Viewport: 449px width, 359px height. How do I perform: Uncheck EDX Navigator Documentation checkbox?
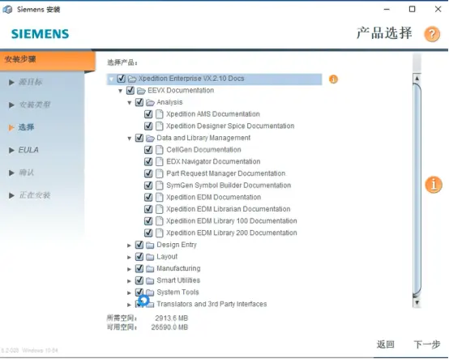click(x=148, y=162)
